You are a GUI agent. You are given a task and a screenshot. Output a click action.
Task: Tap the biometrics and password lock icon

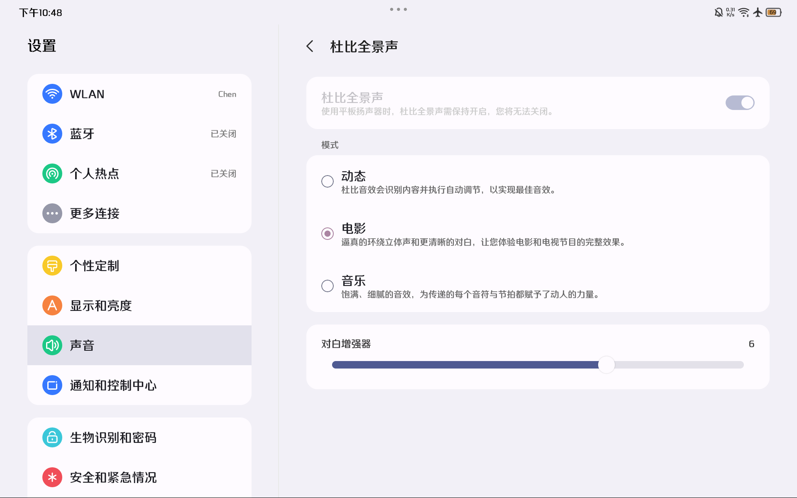pyautogui.click(x=52, y=437)
